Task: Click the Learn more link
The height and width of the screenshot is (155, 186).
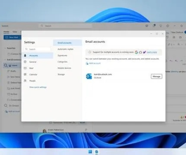Action: tap(152, 52)
